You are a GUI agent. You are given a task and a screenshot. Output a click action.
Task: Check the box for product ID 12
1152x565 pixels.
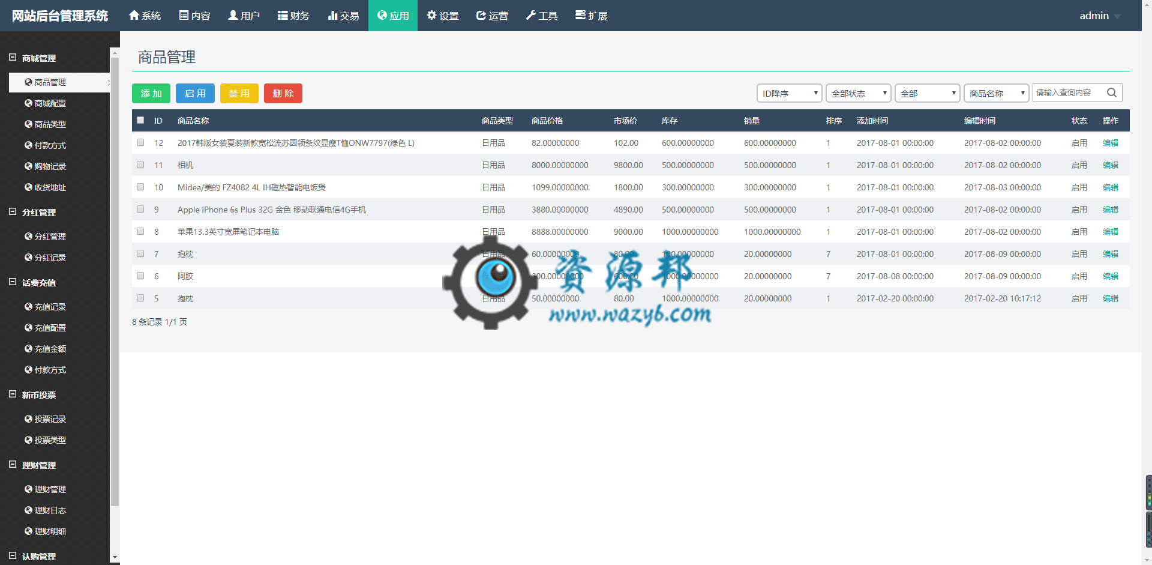click(140, 142)
